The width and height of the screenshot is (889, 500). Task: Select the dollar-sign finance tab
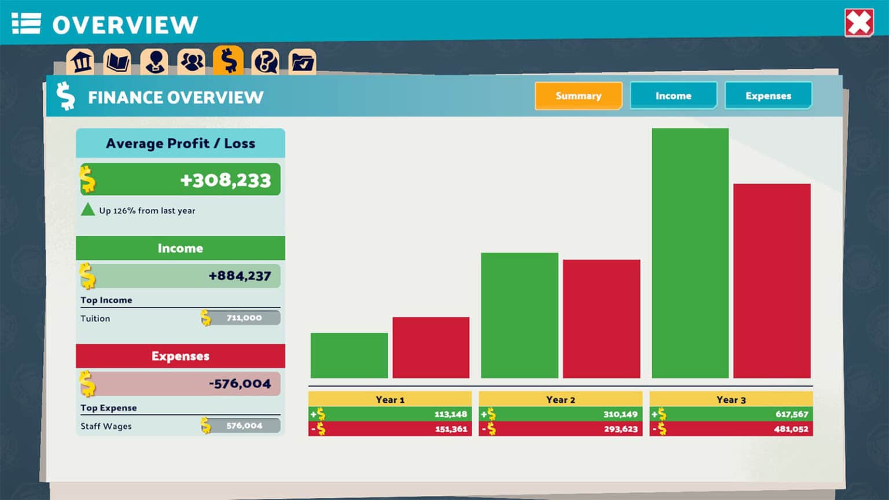tap(229, 60)
